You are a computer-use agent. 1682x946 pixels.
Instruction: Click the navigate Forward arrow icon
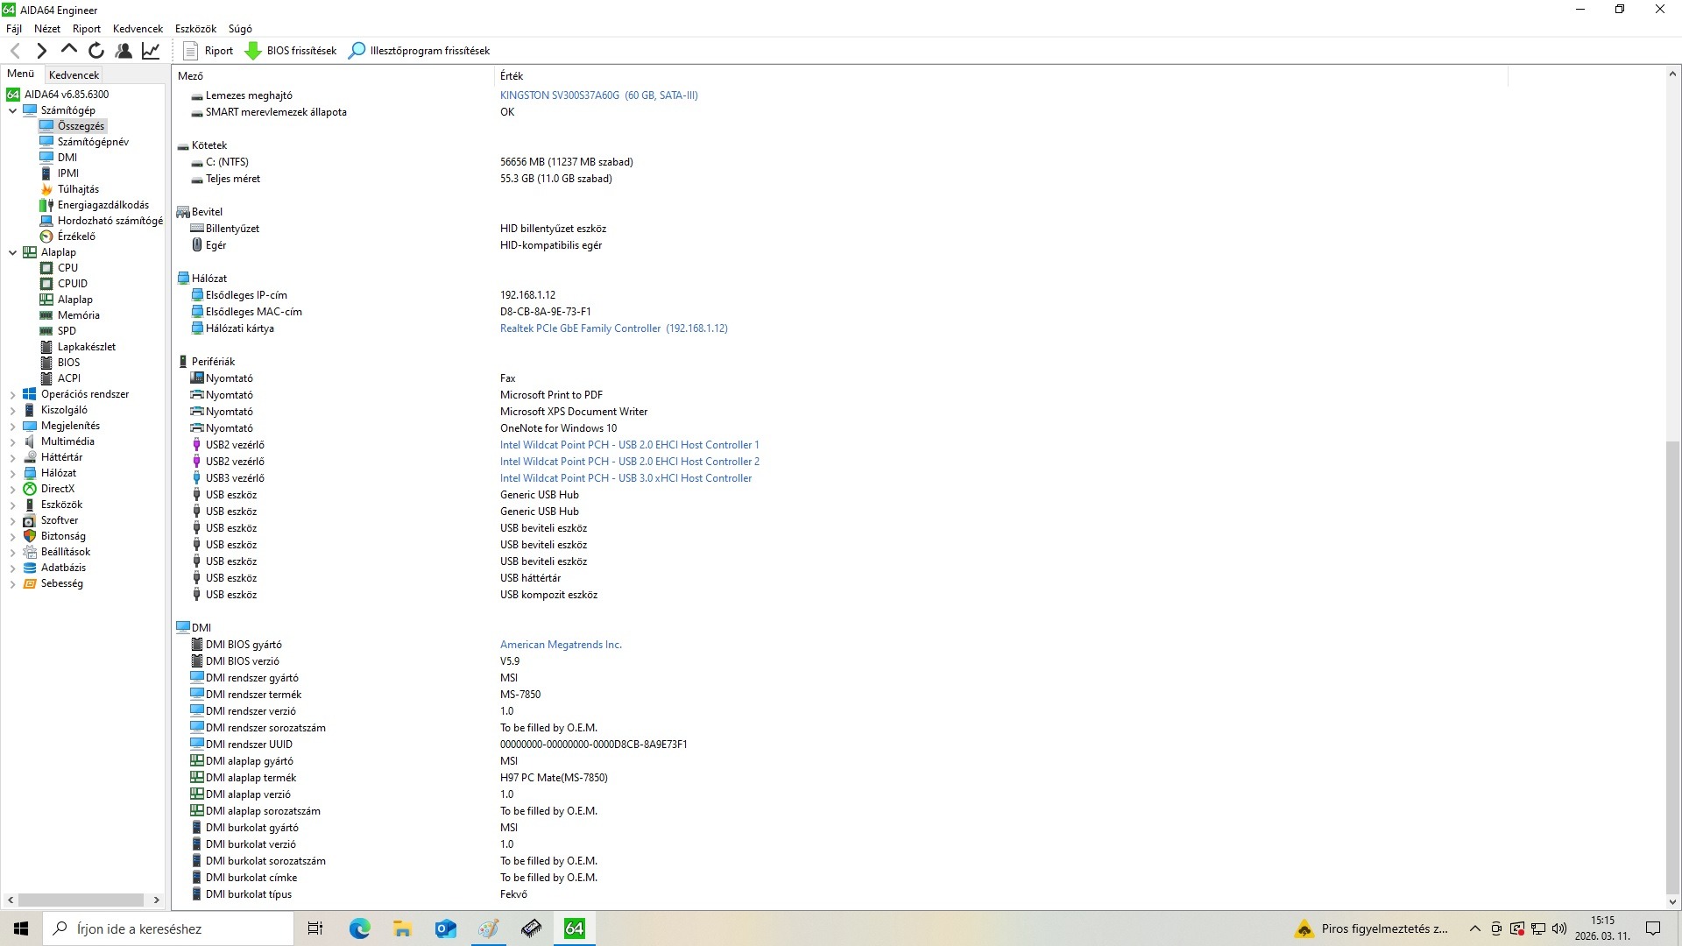[41, 51]
